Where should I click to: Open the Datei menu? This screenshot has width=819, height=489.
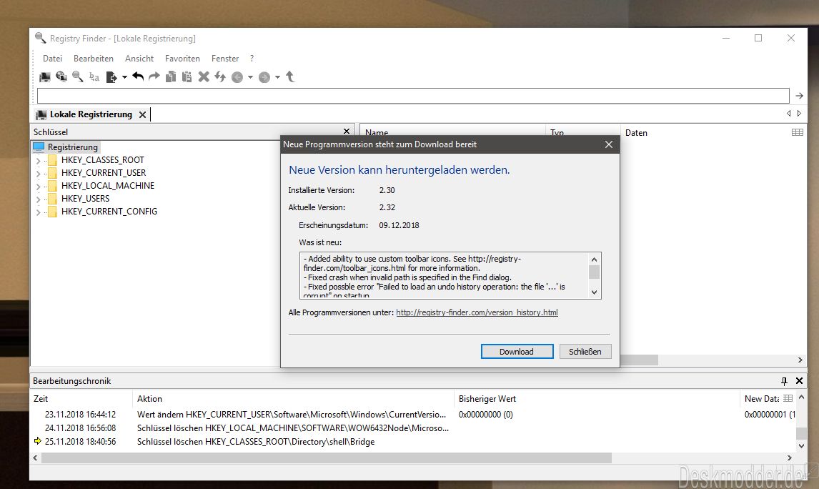click(x=52, y=59)
